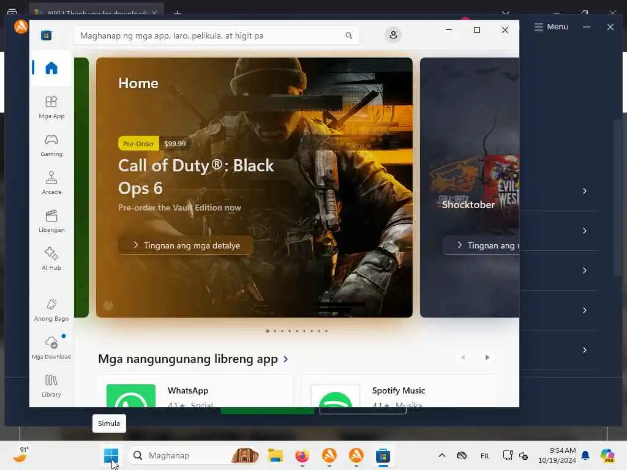The image size is (627, 470).
Task: Open the Library section
Action: coord(51,386)
